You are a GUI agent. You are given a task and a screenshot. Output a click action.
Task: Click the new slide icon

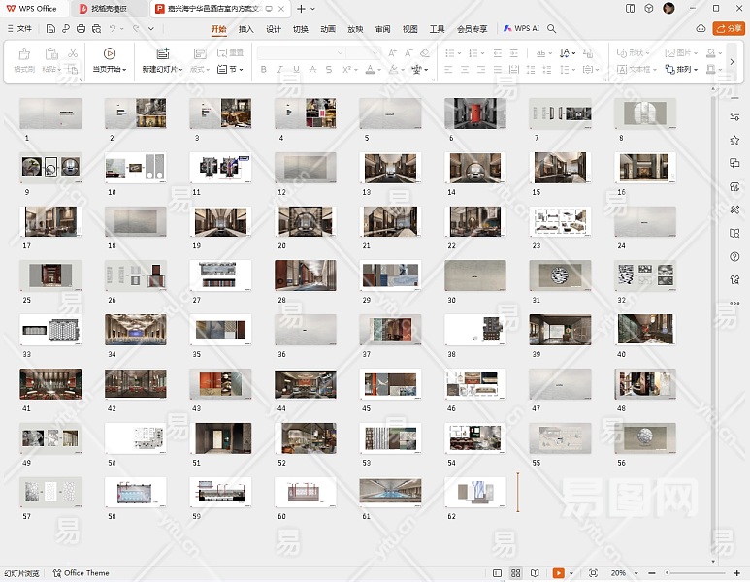click(162, 53)
